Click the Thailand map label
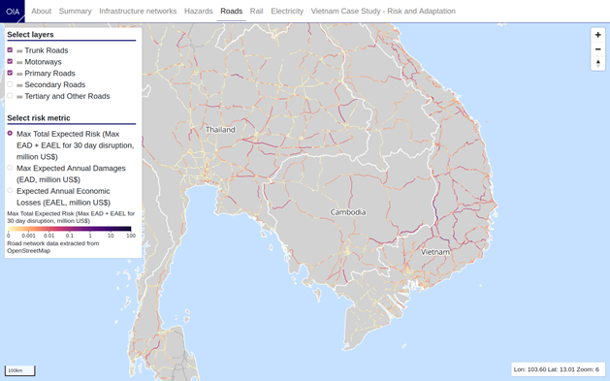The width and height of the screenshot is (610, 381). point(220,130)
